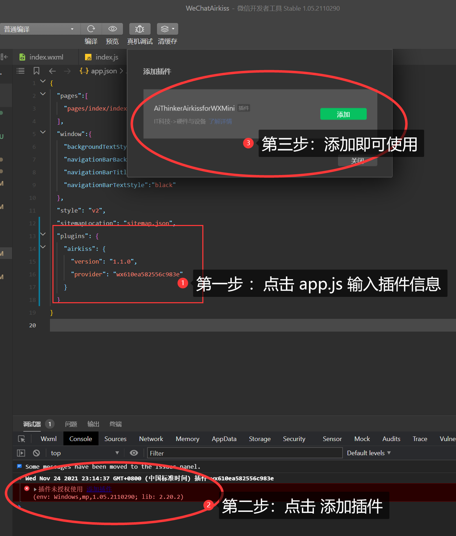This screenshot has height=536, width=456.
Task: Open 预览 preview with the eye icon
Action: coord(112,29)
